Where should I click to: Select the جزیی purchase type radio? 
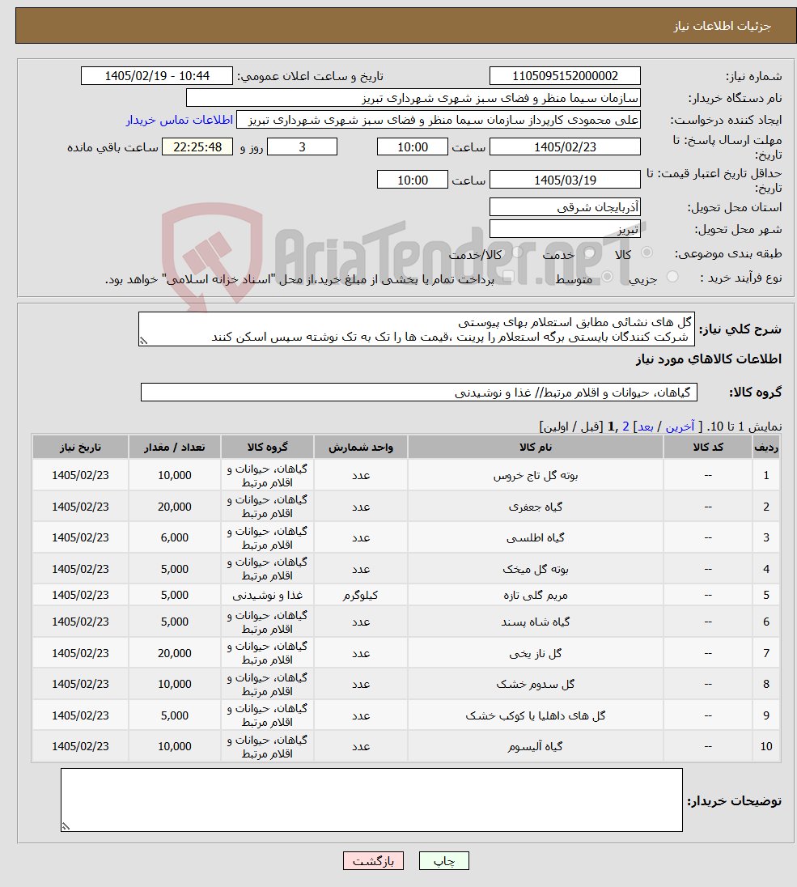pos(672,277)
